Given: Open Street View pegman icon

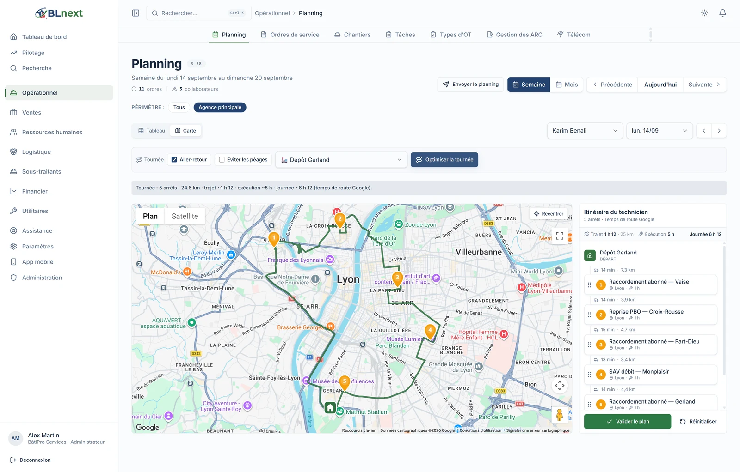Looking at the screenshot, I should click(560, 415).
